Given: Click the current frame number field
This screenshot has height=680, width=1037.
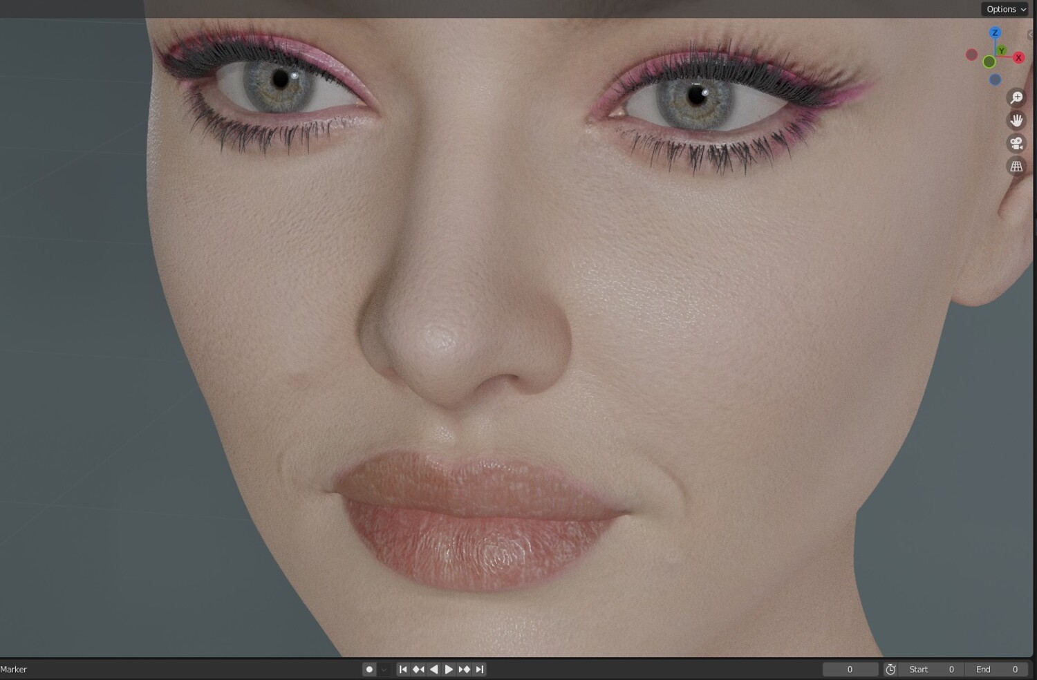Looking at the screenshot, I should pos(850,669).
